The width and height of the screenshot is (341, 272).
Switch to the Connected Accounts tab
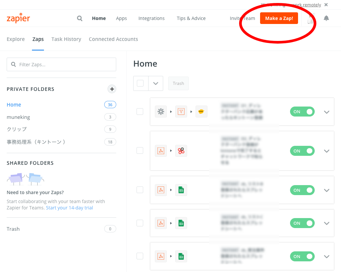pyautogui.click(x=113, y=39)
